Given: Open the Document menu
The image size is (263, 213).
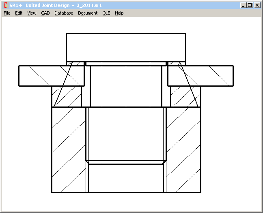Looking at the screenshot, I should pyautogui.click(x=88, y=13).
